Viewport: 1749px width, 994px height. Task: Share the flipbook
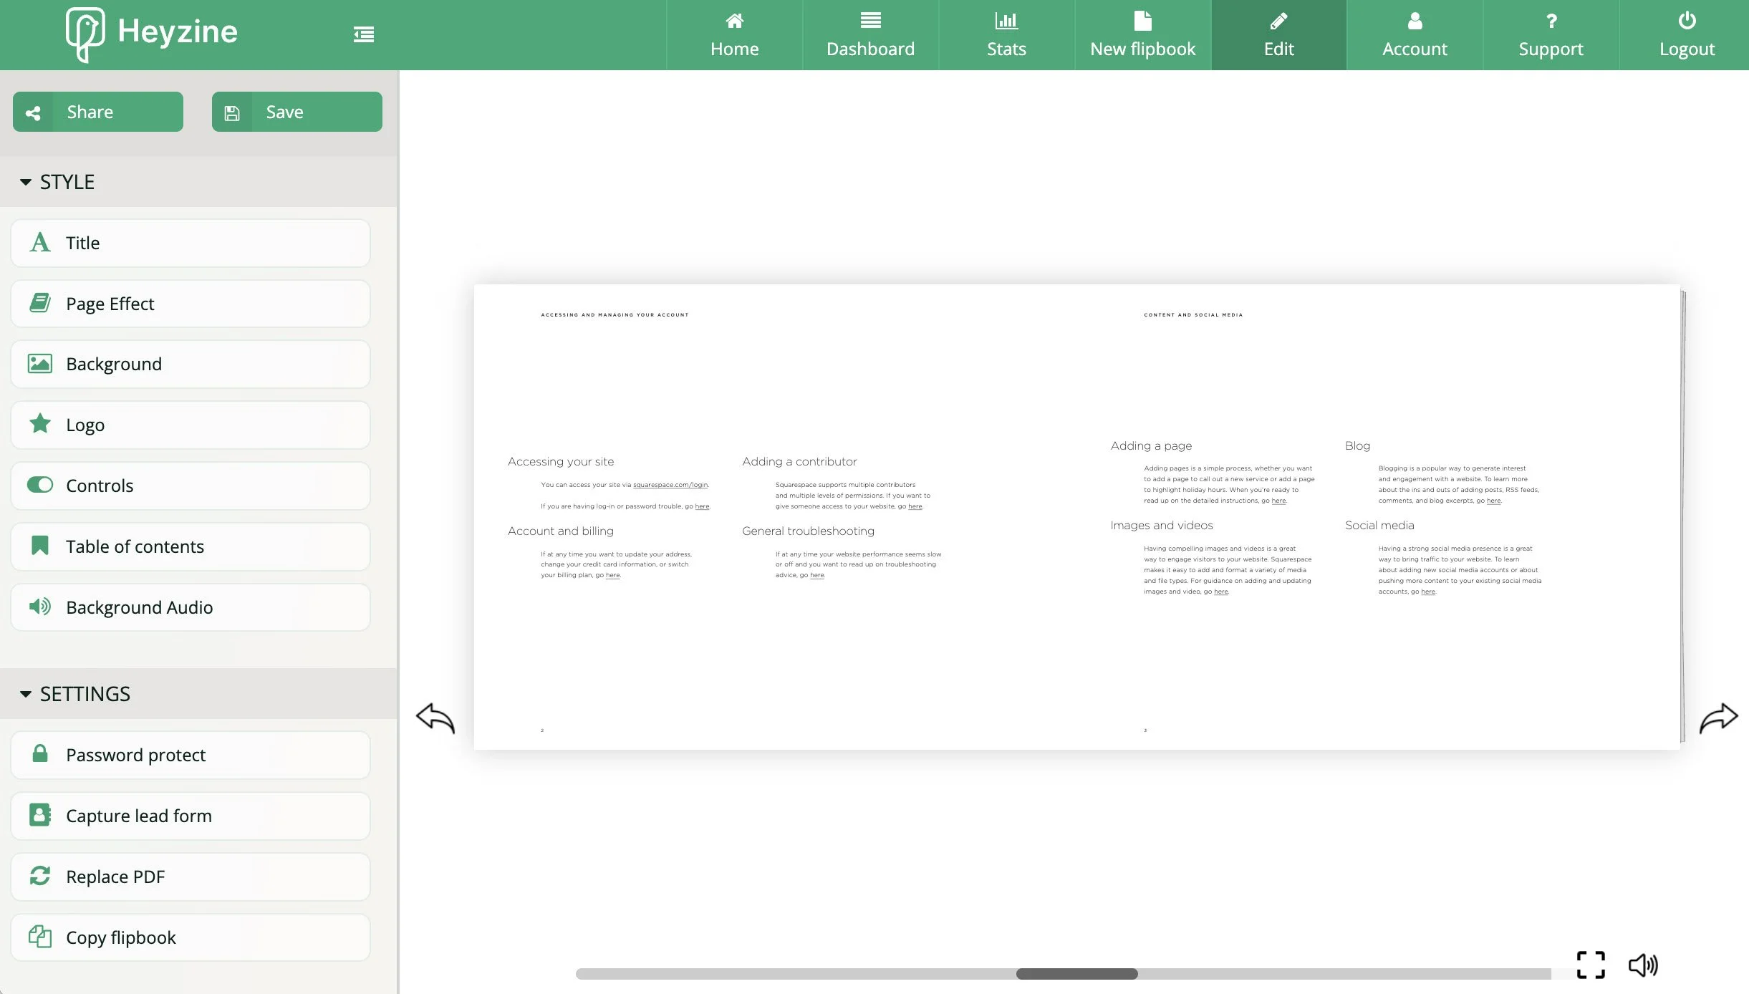point(97,111)
